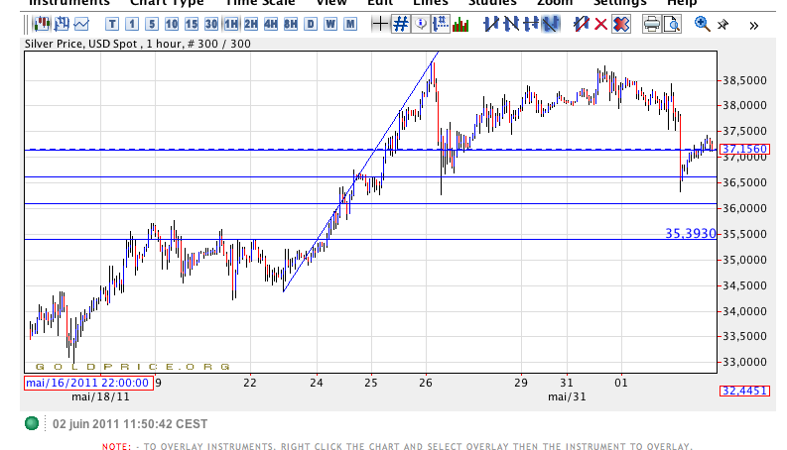Click the toolbar drag handle grip
Viewport: 787px width, 450px height.
pyautogui.click(x=26, y=24)
